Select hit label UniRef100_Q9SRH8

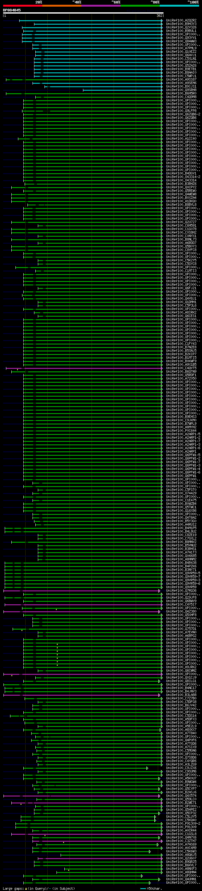pos(181,90)
